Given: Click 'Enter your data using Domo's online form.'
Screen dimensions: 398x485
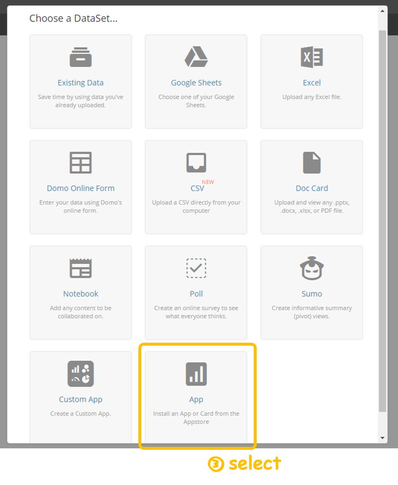Looking at the screenshot, I should click(80, 206).
